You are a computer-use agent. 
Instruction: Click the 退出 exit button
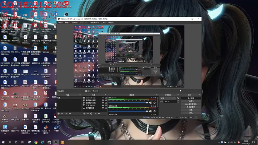click(x=191, y=113)
